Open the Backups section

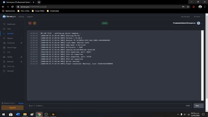tap(10, 61)
